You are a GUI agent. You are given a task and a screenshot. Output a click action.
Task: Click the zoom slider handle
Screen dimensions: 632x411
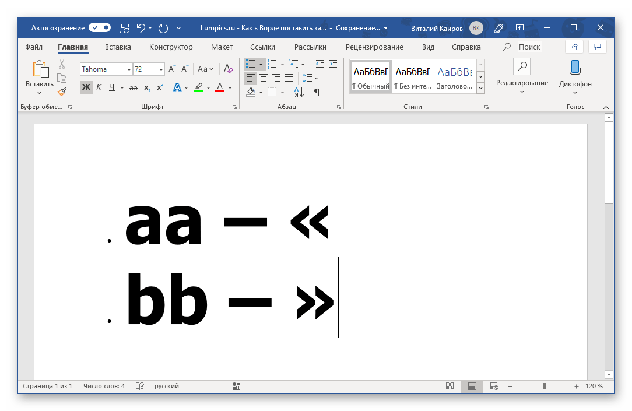(x=545, y=387)
